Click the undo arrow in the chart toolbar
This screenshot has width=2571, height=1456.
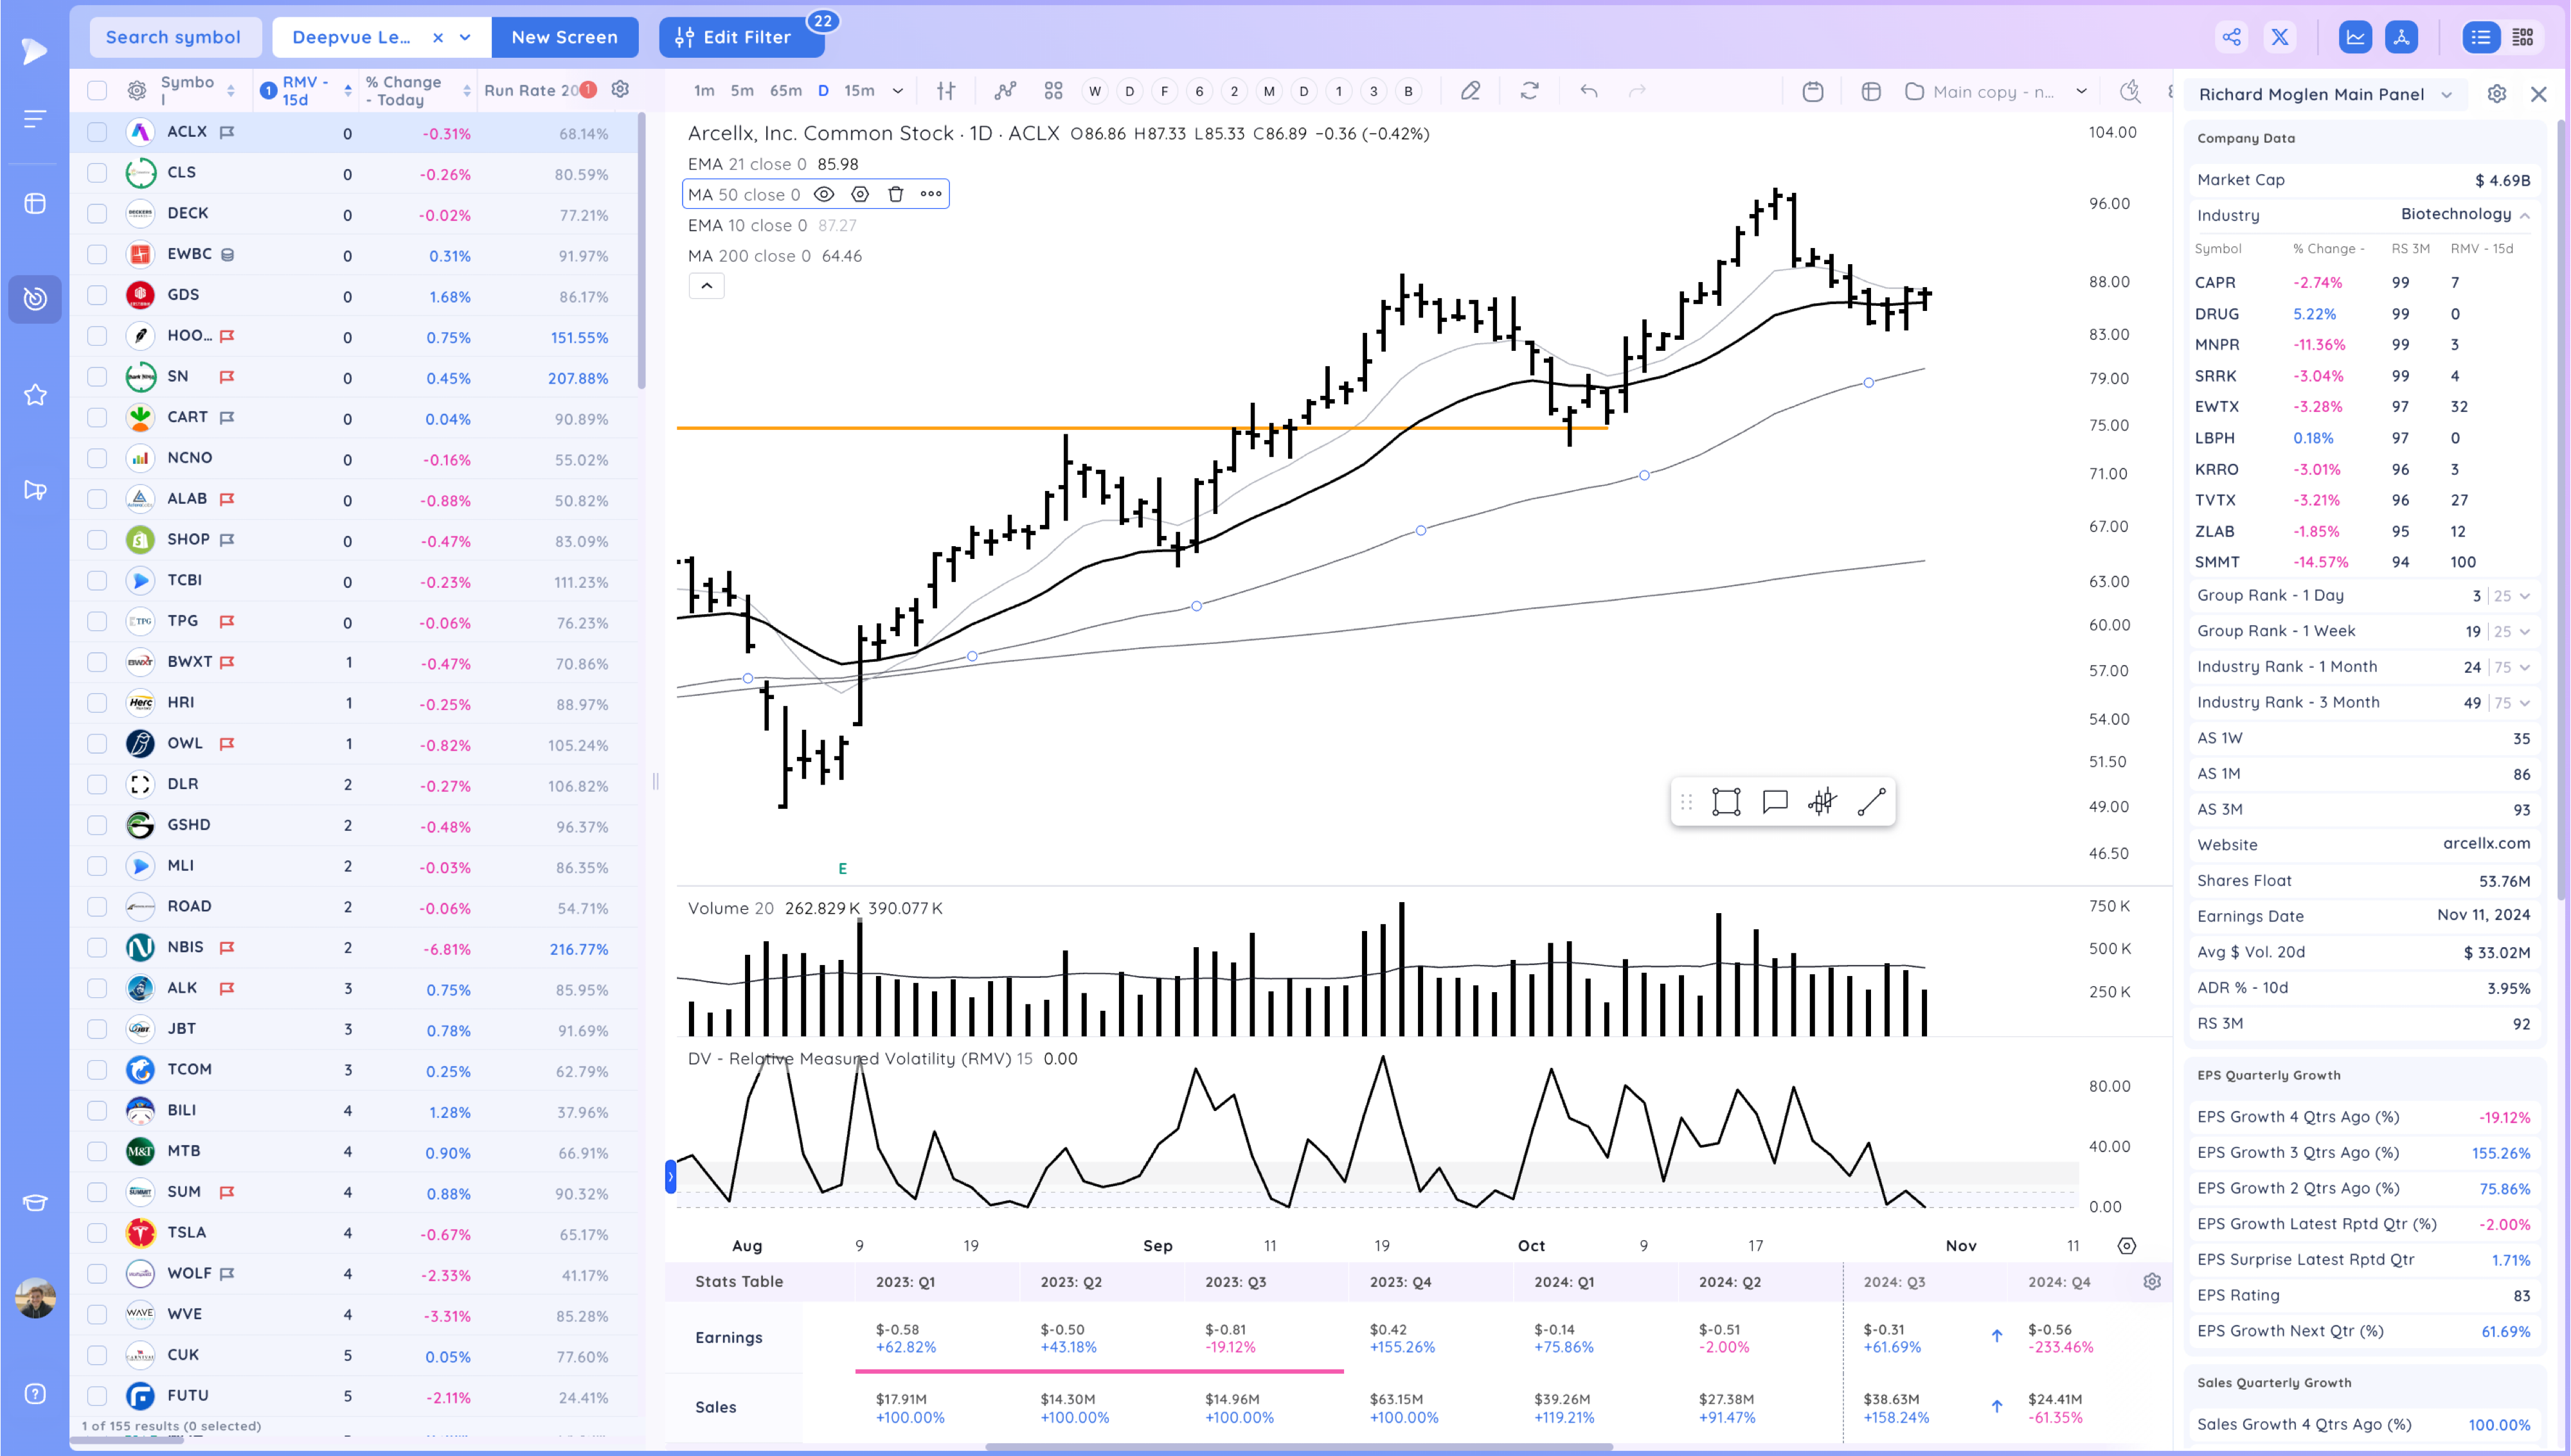pos(1588,91)
